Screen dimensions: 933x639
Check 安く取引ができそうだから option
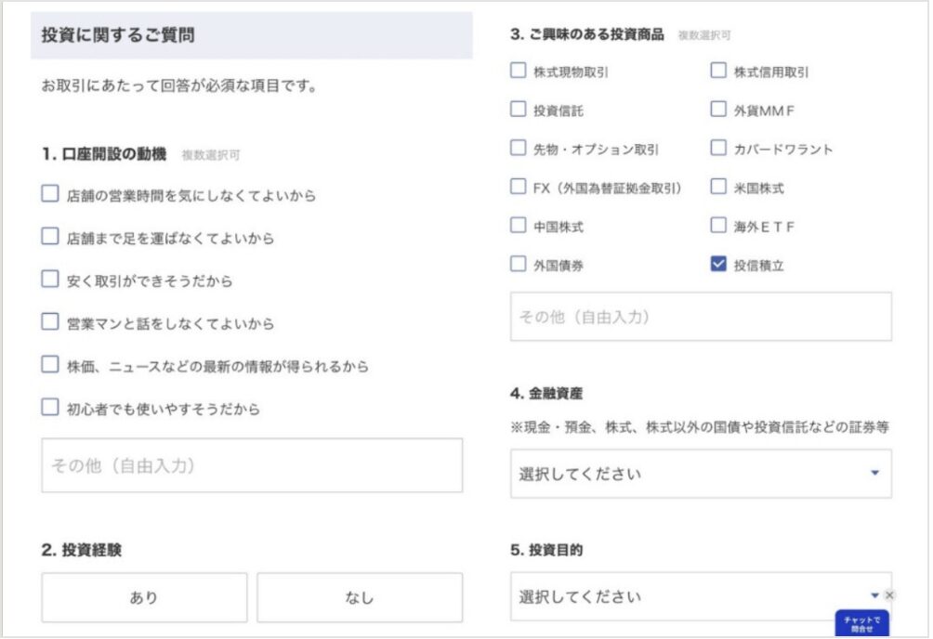click(50, 280)
